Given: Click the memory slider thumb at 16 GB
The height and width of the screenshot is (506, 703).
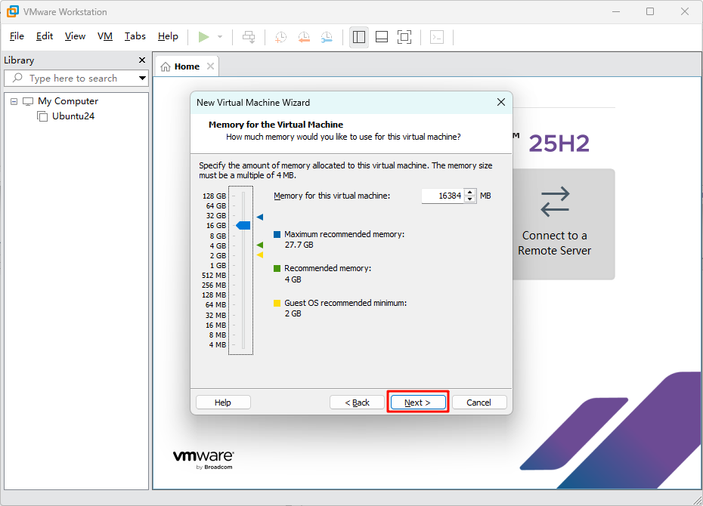Looking at the screenshot, I should click(x=243, y=226).
